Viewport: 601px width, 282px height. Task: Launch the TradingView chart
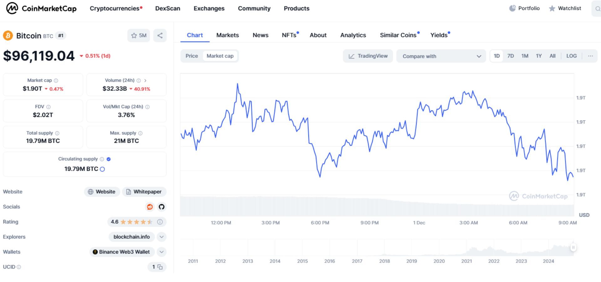(368, 56)
